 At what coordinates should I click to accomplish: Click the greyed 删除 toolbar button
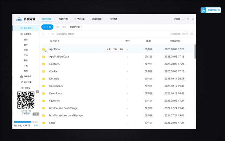coord(64,27)
